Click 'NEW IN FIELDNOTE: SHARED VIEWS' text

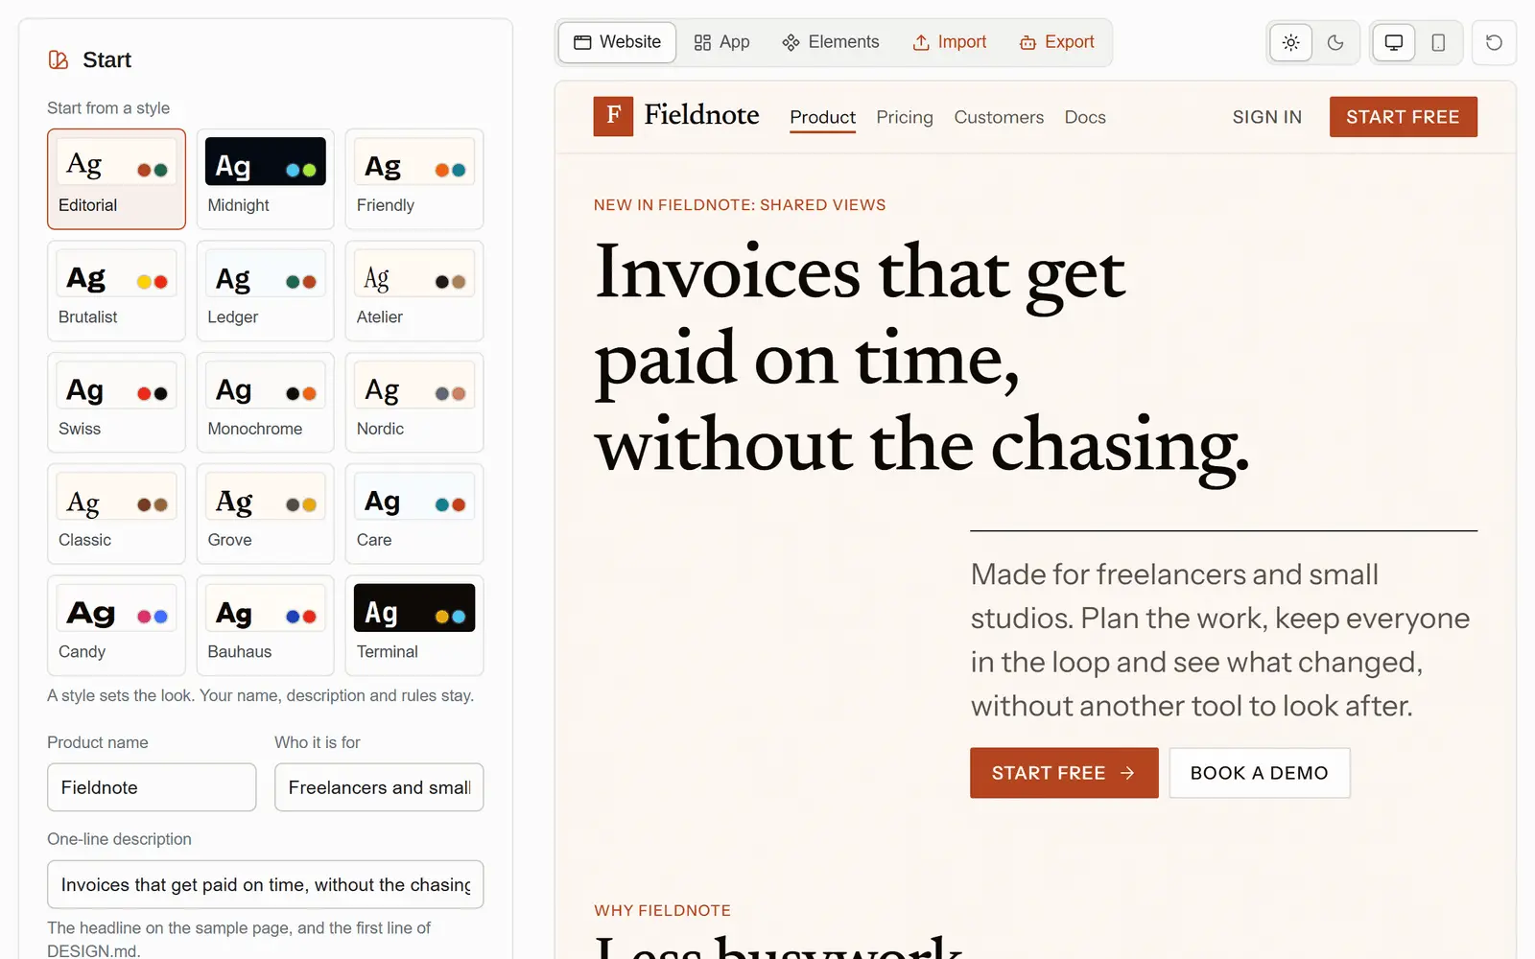740,205
